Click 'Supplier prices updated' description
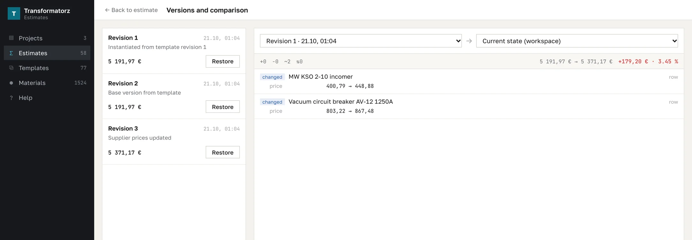 [x=140, y=138]
